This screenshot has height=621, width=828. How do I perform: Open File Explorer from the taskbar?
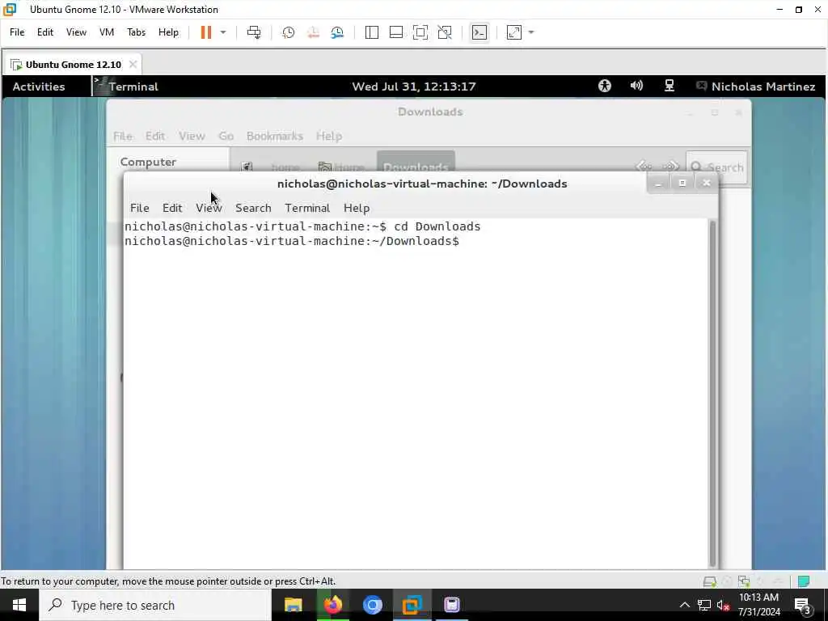(x=293, y=605)
